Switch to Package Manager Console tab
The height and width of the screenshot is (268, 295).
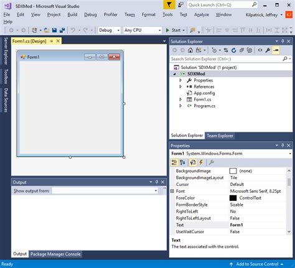(55, 254)
